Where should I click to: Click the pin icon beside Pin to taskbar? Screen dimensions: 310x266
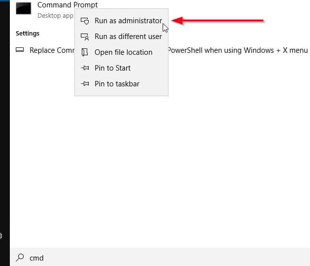pos(85,84)
